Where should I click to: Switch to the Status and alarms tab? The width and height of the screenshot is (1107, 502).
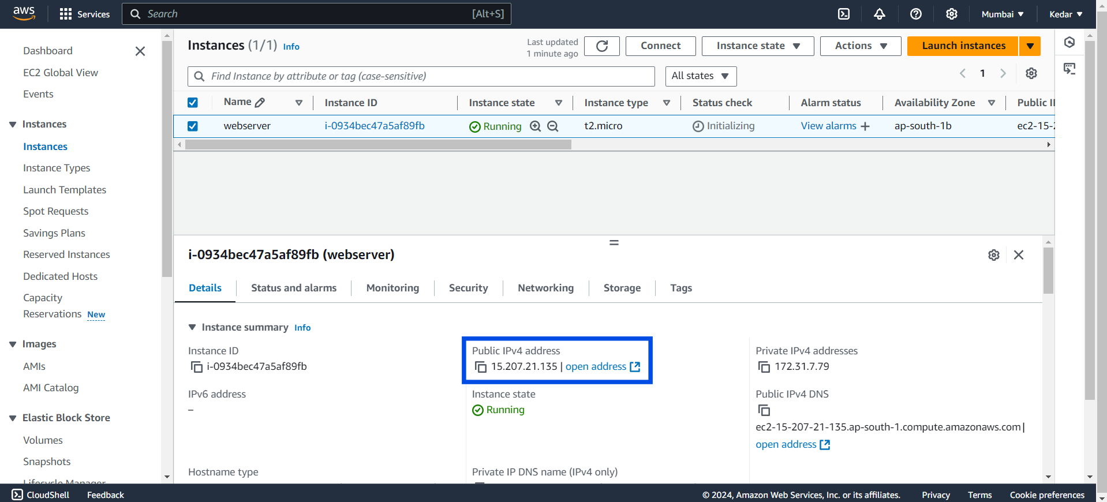[x=294, y=288]
